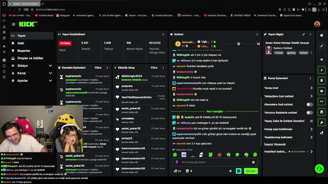Select Yayın in the sidebar
Viewport: 328px width, 184px height.
pyautogui.click(x=32, y=36)
